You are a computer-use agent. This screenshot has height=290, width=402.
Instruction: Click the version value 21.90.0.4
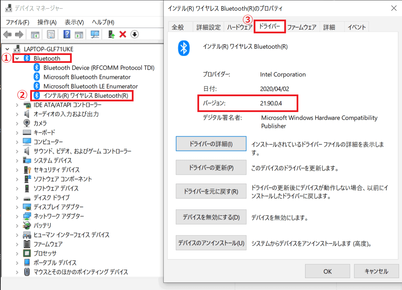point(271,103)
